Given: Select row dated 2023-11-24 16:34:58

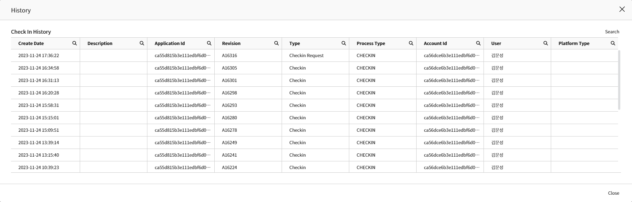Looking at the screenshot, I should coord(315,68).
